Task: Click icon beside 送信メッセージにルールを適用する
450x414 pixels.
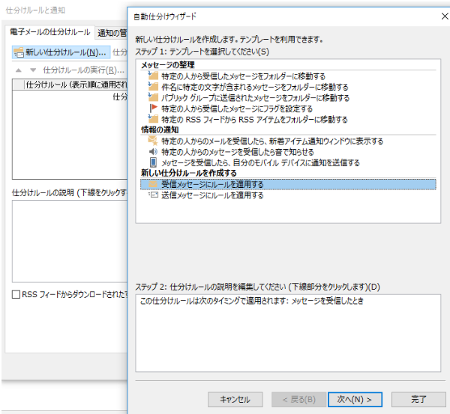Action: tap(153, 195)
